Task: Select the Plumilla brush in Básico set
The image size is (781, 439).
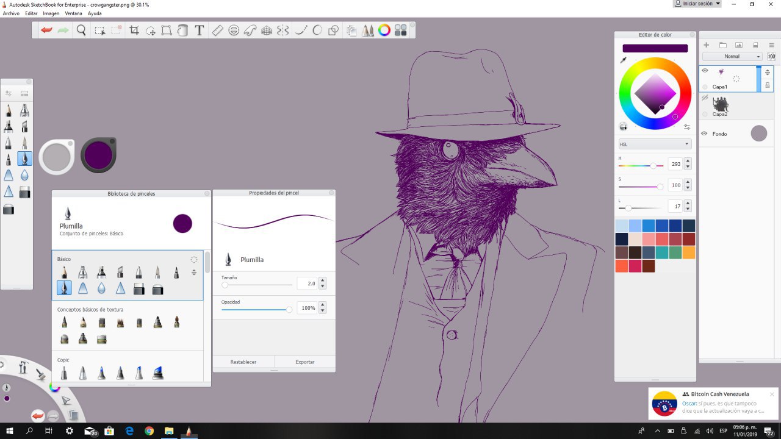Action: [x=64, y=288]
